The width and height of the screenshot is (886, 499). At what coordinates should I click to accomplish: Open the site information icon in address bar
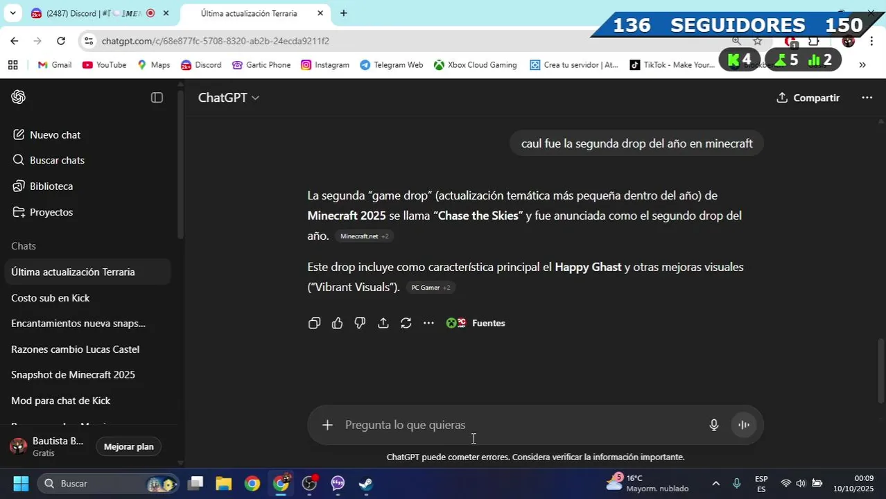click(88, 41)
